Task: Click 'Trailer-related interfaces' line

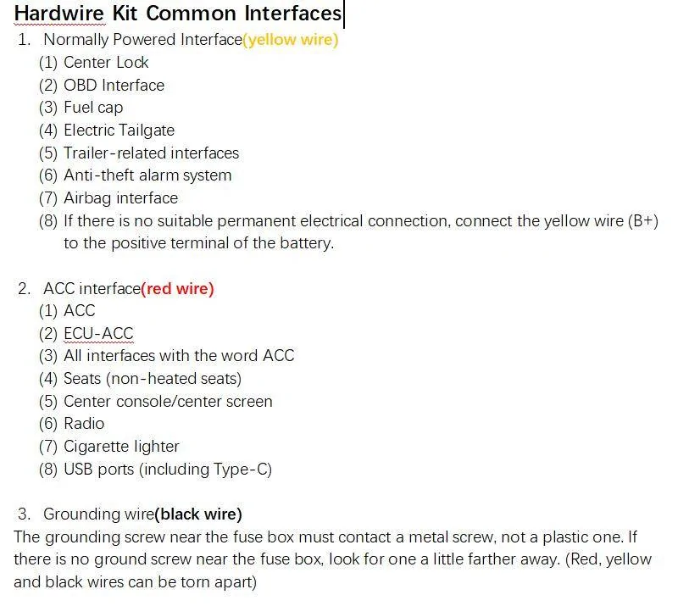Action: tap(151, 153)
